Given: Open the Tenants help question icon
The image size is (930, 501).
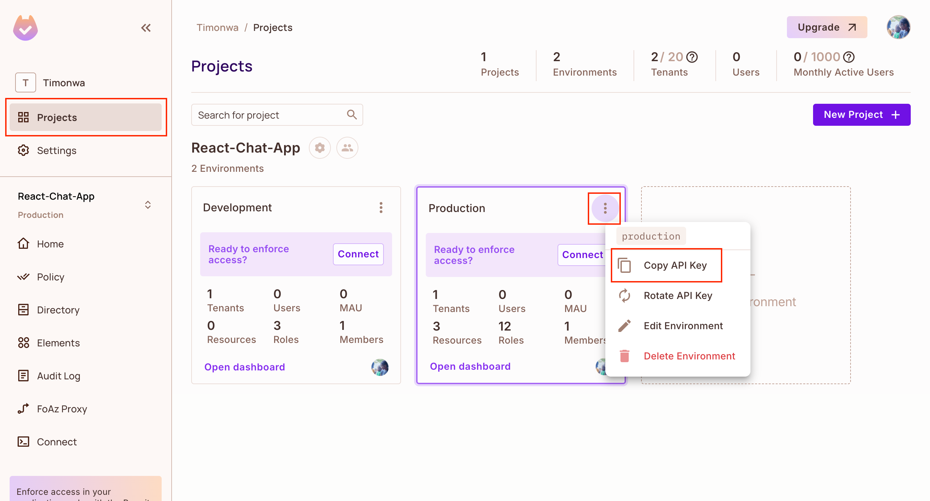Looking at the screenshot, I should tap(692, 57).
